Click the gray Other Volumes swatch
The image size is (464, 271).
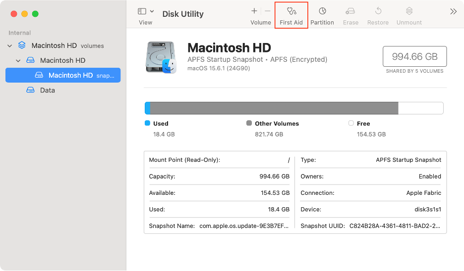coord(249,123)
